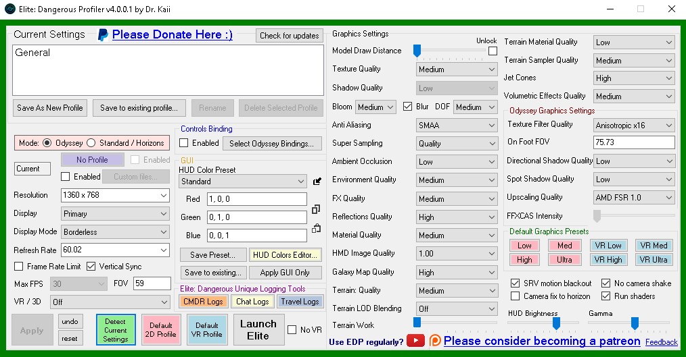This screenshot has height=357, width=686.
Task: Open the Resolution dropdown
Action: point(115,195)
